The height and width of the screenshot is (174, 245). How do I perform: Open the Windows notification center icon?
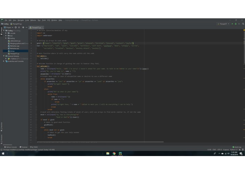click(241, 154)
